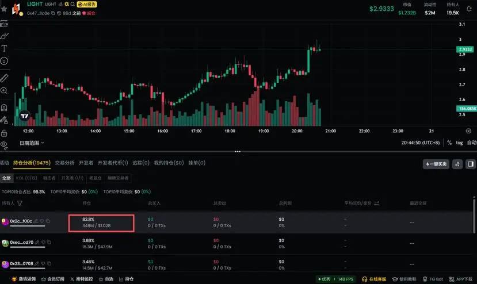Open 自选 watchlist in bottom bar

tap(105, 279)
